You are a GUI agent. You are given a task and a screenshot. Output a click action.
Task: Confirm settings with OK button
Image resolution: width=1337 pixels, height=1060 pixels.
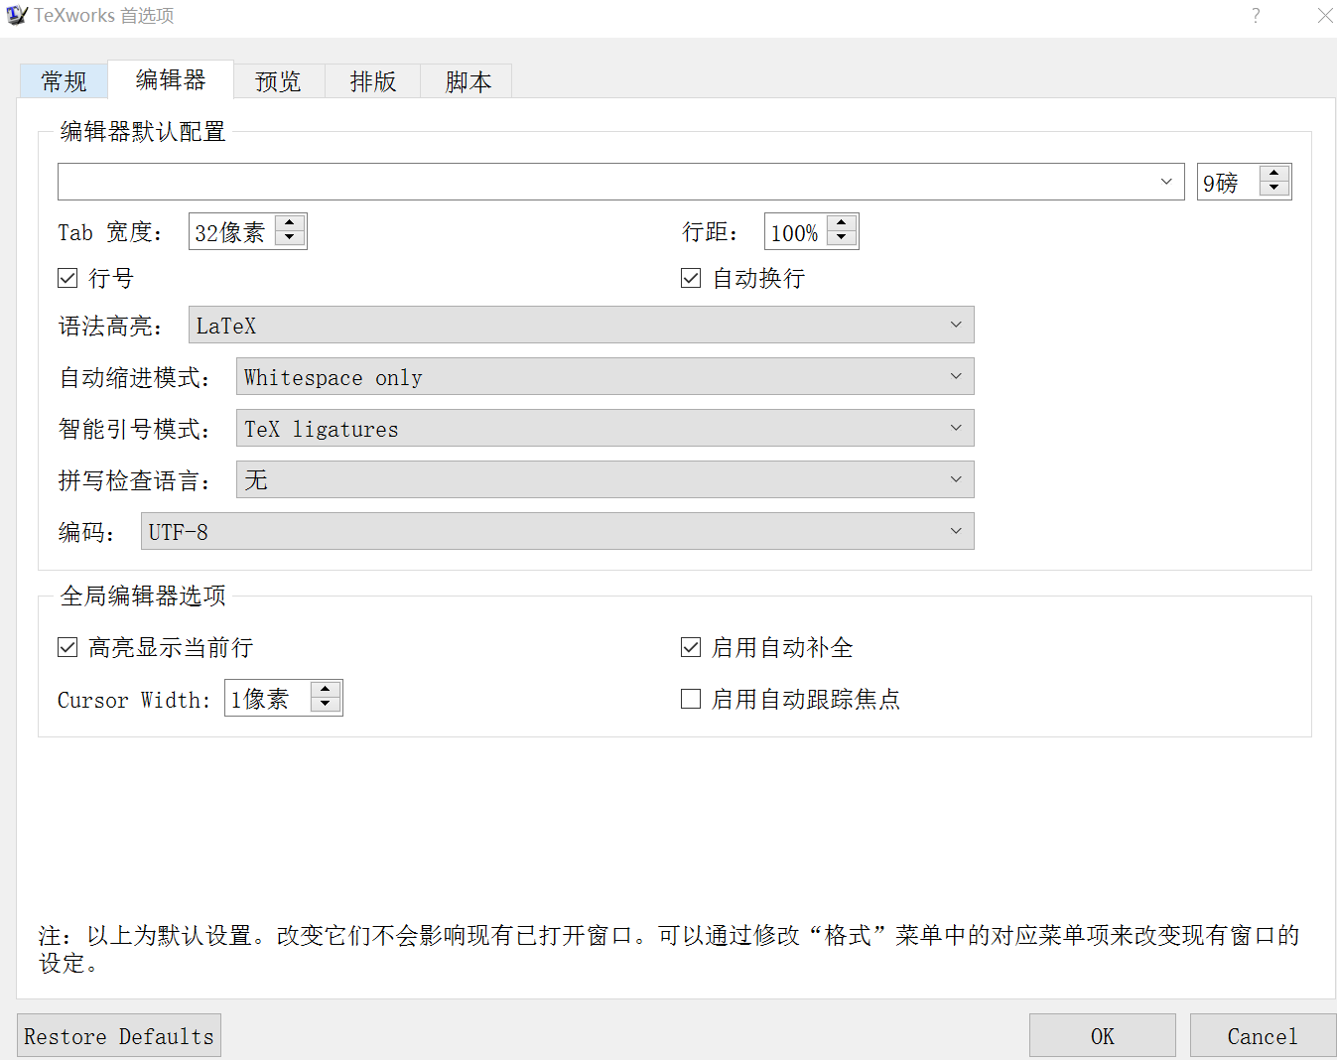[1103, 1035]
